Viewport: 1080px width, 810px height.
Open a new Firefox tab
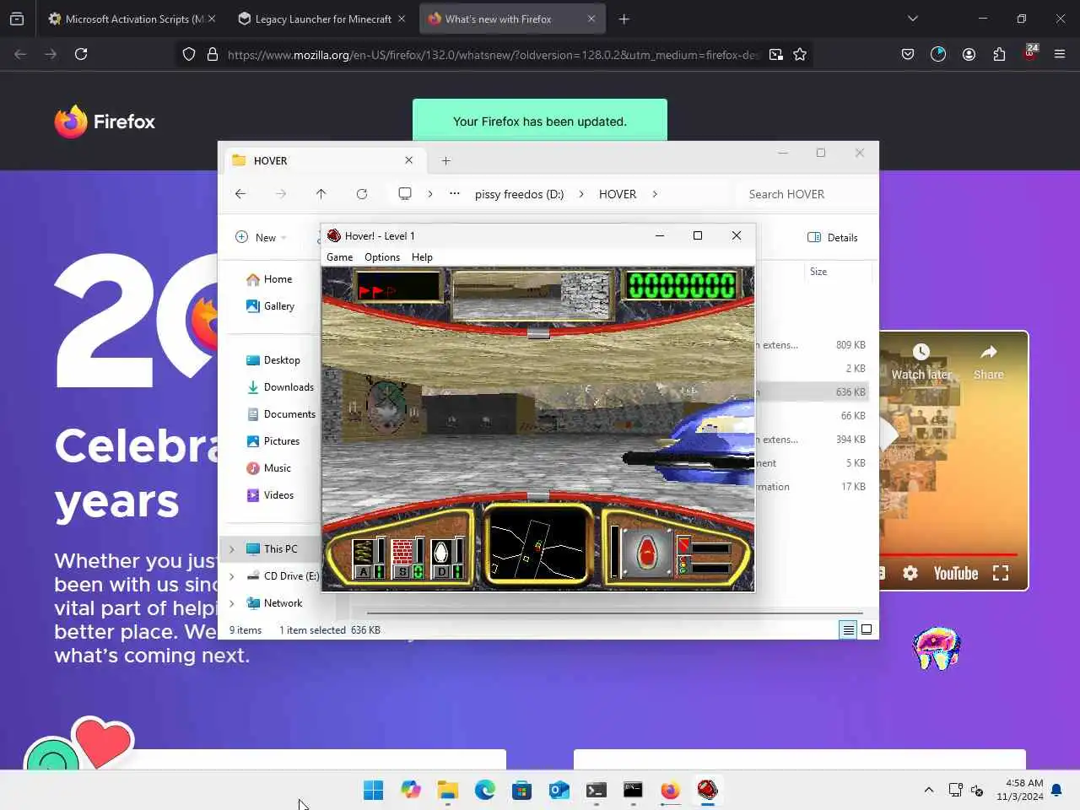click(624, 19)
